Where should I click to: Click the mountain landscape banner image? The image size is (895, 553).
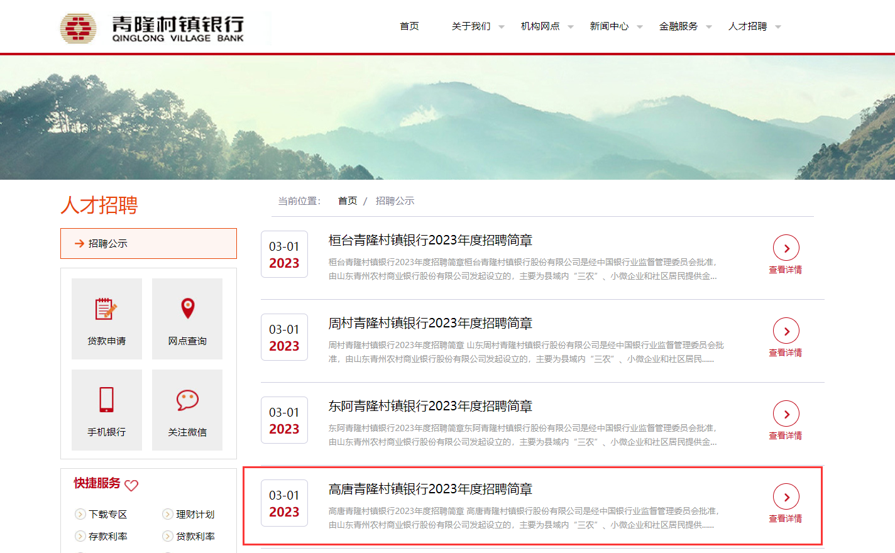pyautogui.click(x=447, y=118)
